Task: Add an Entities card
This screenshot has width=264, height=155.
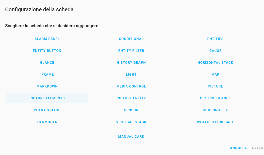Action: 215,39
